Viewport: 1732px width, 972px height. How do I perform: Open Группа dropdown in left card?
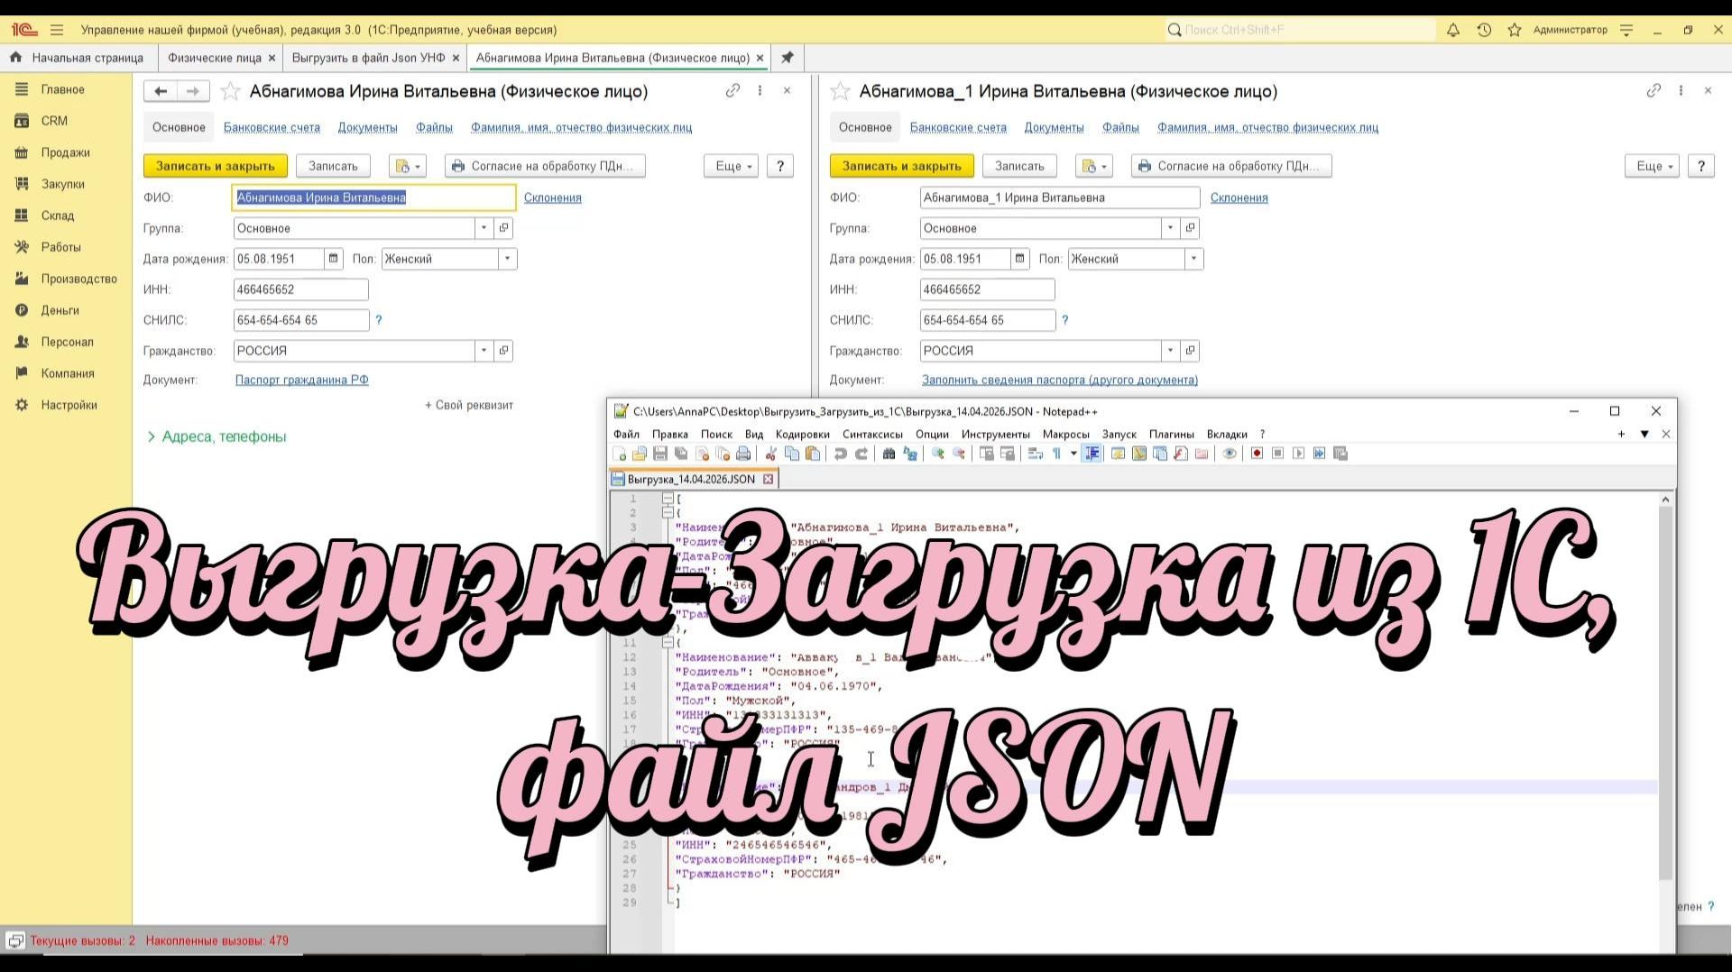click(484, 228)
